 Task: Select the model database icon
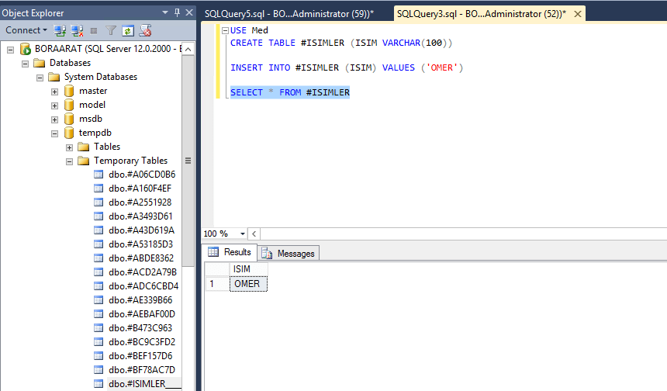[x=69, y=105]
